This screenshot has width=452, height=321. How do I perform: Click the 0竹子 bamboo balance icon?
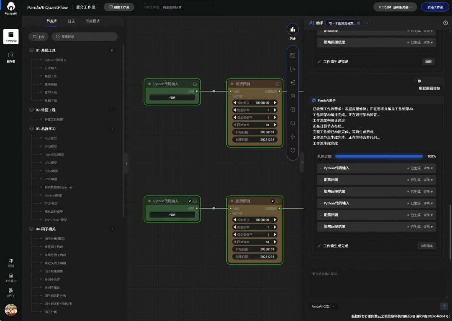(x=11, y=293)
